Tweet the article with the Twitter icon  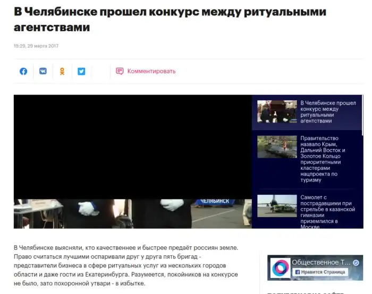click(x=81, y=71)
